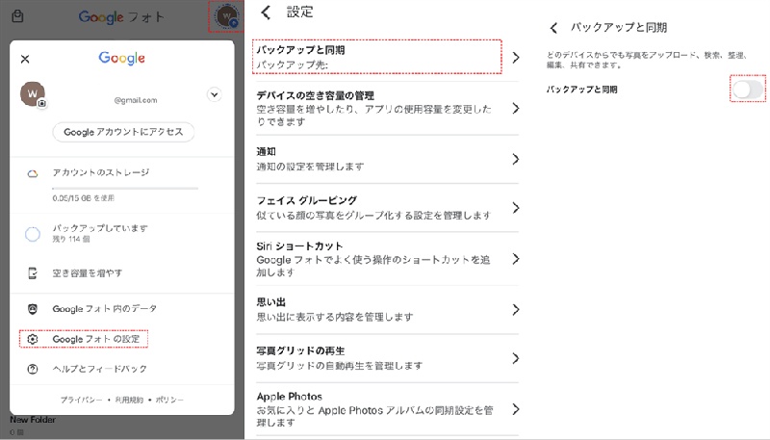Expand 写真グリッドの再生 chevron
Screen dimensions: 770x440
coord(516,358)
